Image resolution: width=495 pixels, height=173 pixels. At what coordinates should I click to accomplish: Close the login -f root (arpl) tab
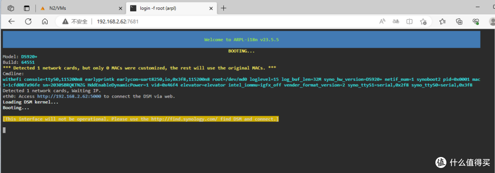pos(212,8)
